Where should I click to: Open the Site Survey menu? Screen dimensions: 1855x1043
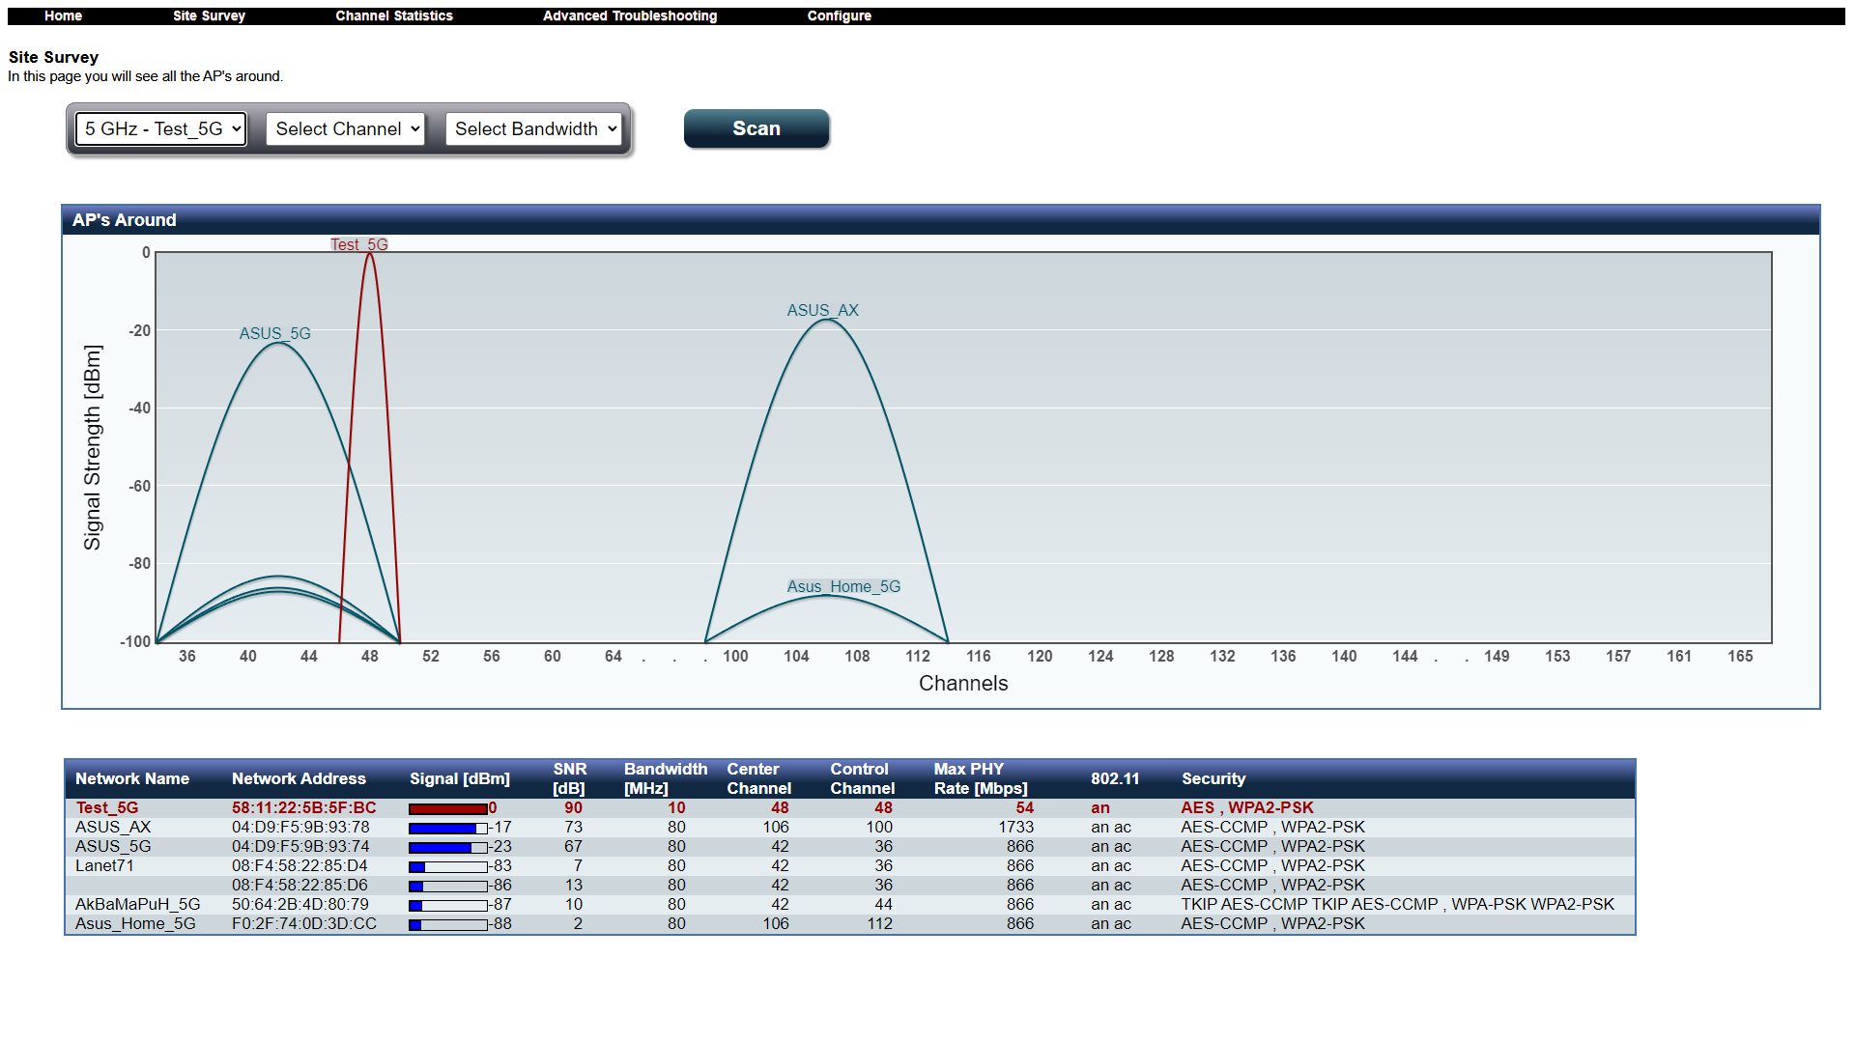[209, 15]
